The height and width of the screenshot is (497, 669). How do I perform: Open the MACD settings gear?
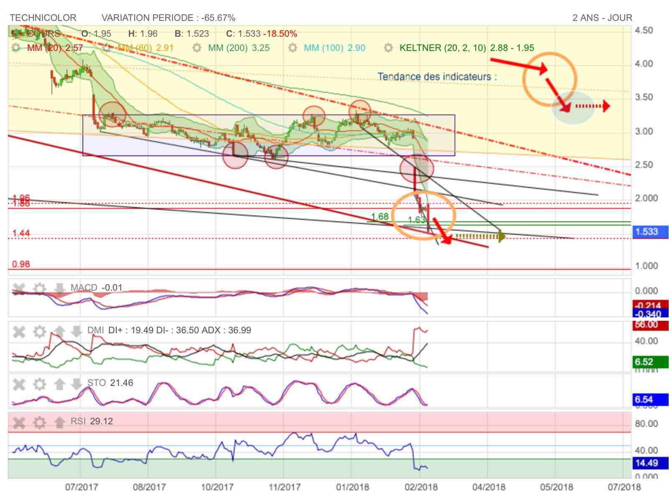pos(39,288)
